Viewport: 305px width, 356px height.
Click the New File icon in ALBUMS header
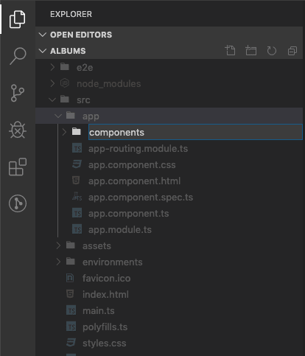[230, 51]
